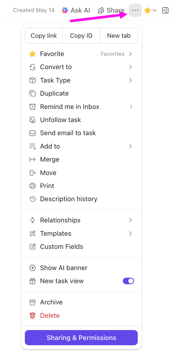Select Delete from the menu
172x351 pixels.
(x=50, y=315)
